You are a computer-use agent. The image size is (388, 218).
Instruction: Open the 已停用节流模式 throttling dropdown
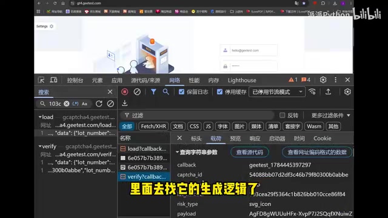(277, 92)
